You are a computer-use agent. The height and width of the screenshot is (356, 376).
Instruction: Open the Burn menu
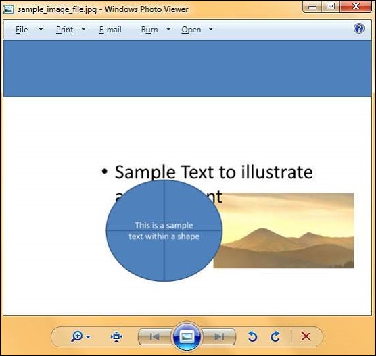(149, 30)
